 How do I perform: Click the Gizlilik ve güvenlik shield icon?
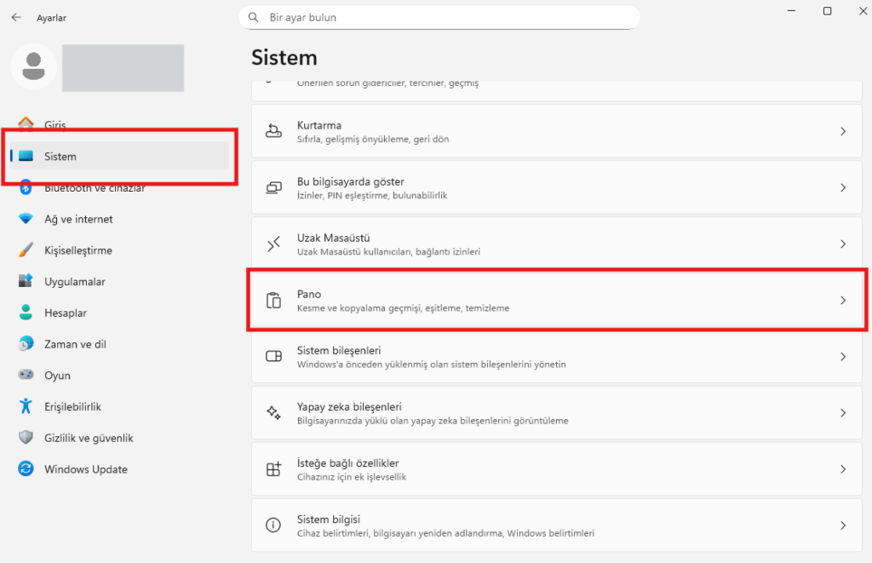point(26,438)
